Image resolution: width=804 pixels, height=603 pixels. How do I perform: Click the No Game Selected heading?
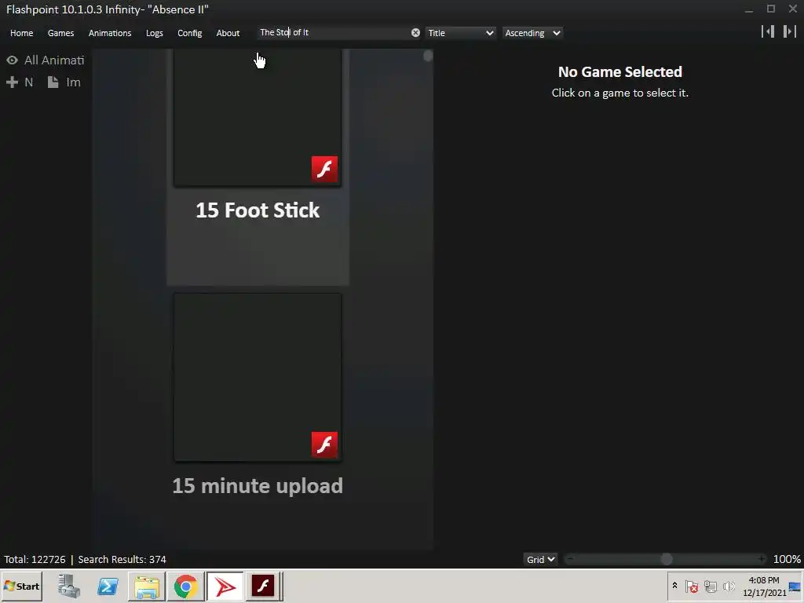[x=620, y=71]
